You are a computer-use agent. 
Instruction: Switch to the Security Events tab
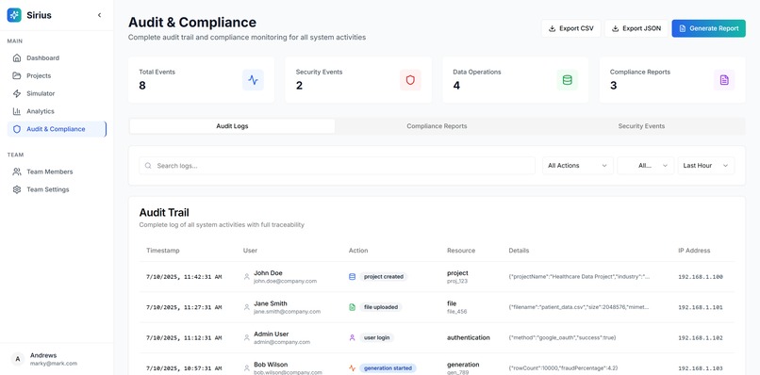pyautogui.click(x=641, y=126)
